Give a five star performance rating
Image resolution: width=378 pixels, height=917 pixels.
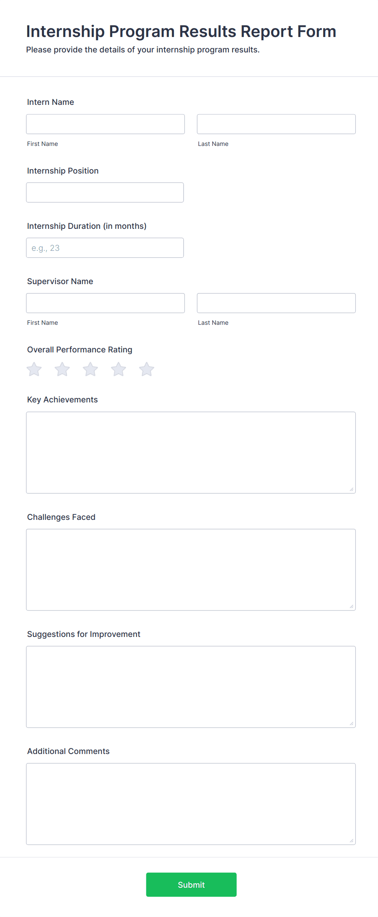147,369
